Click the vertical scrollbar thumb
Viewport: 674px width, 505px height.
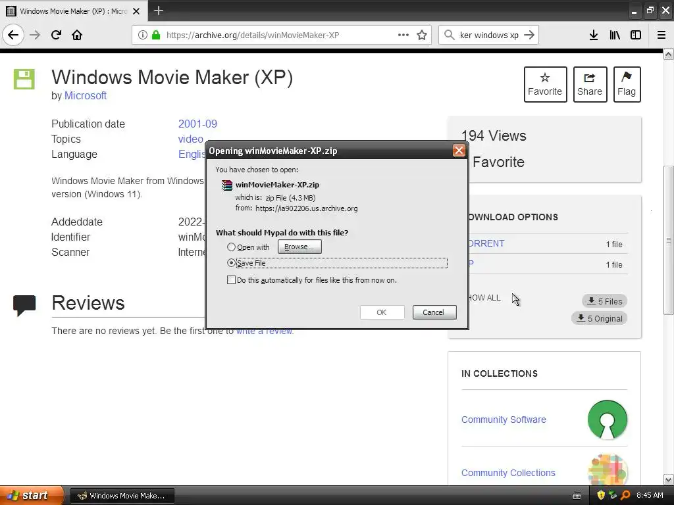pos(668,240)
